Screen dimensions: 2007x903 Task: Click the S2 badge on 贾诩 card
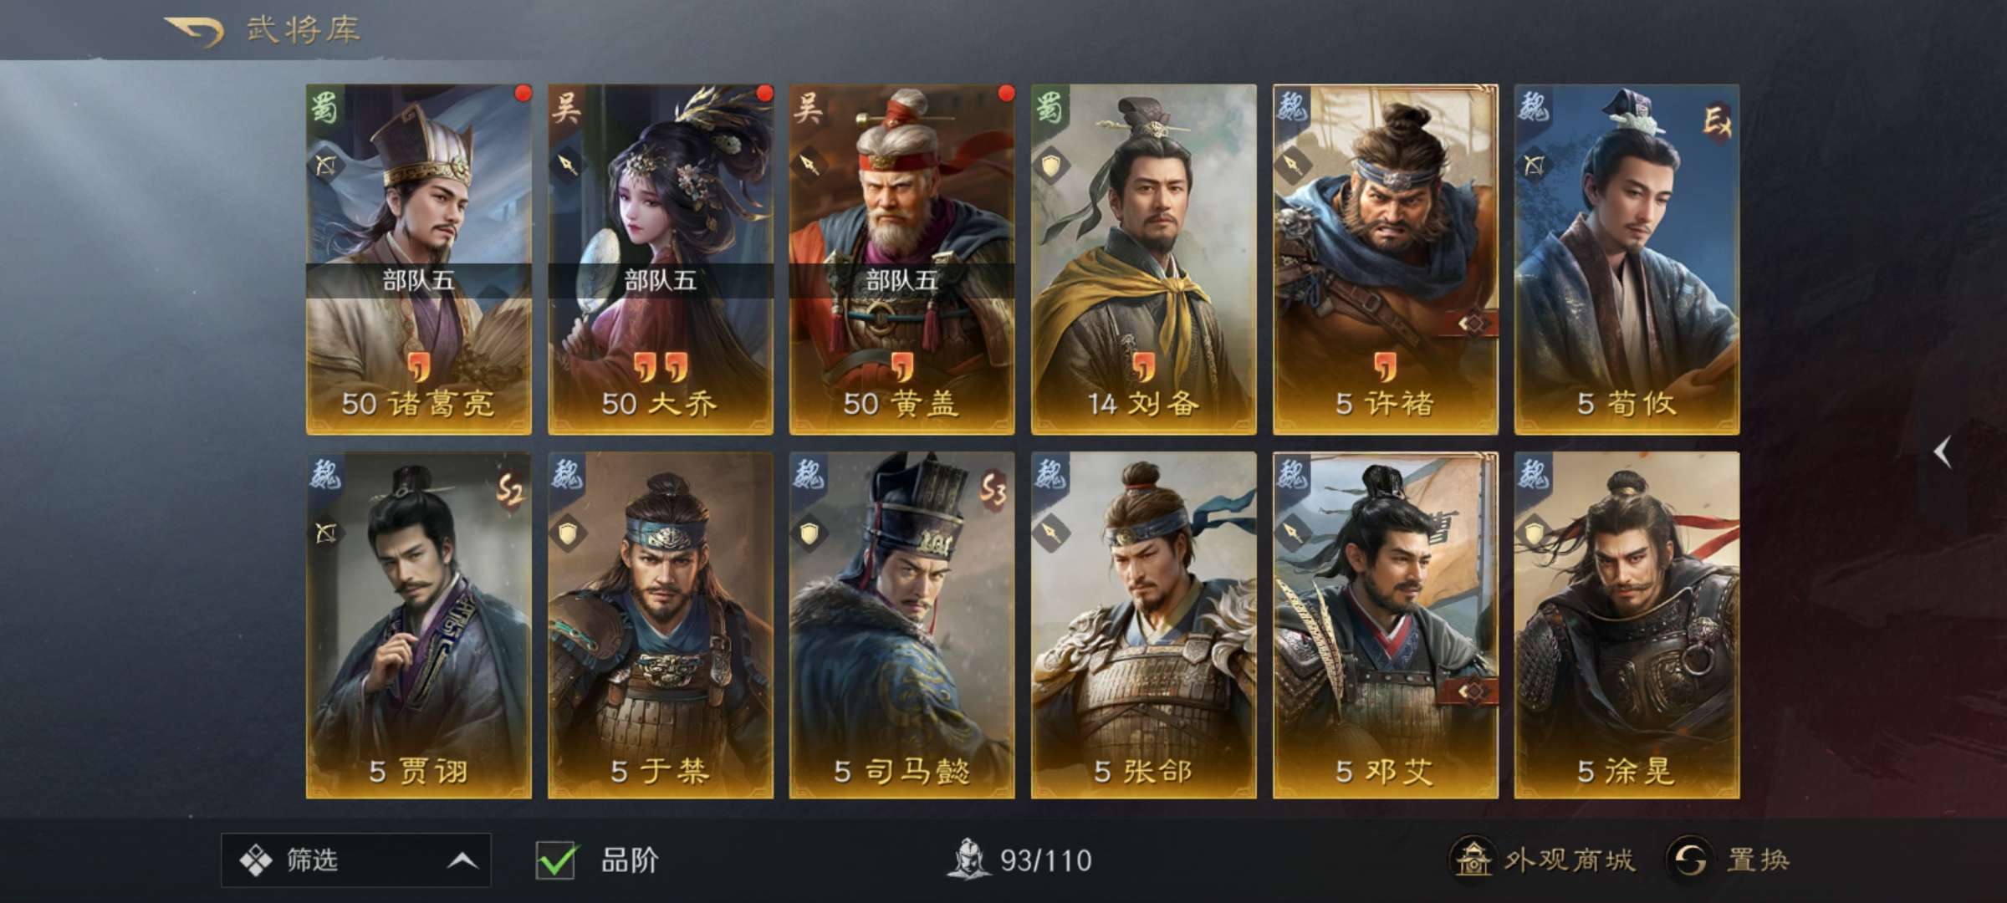click(509, 491)
